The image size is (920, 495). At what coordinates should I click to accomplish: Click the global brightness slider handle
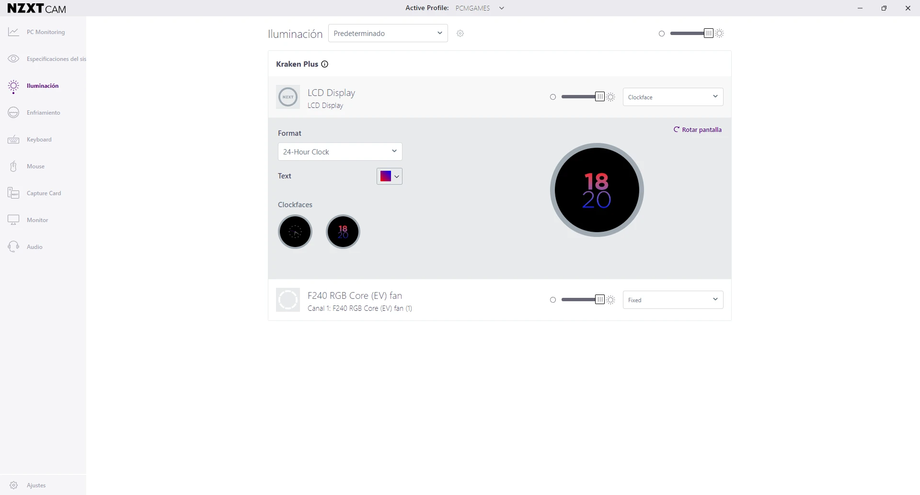point(708,33)
